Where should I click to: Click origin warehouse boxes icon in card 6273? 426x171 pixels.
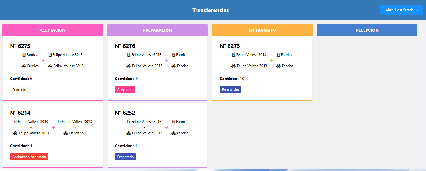(234, 66)
